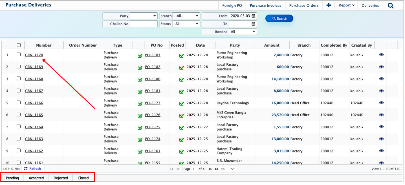Switch to the Pending tab
405x185 pixels.
click(x=12, y=178)
